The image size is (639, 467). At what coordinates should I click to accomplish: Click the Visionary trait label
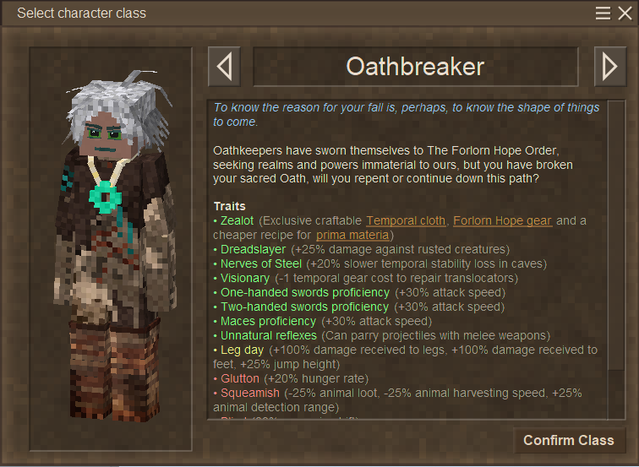245,278
